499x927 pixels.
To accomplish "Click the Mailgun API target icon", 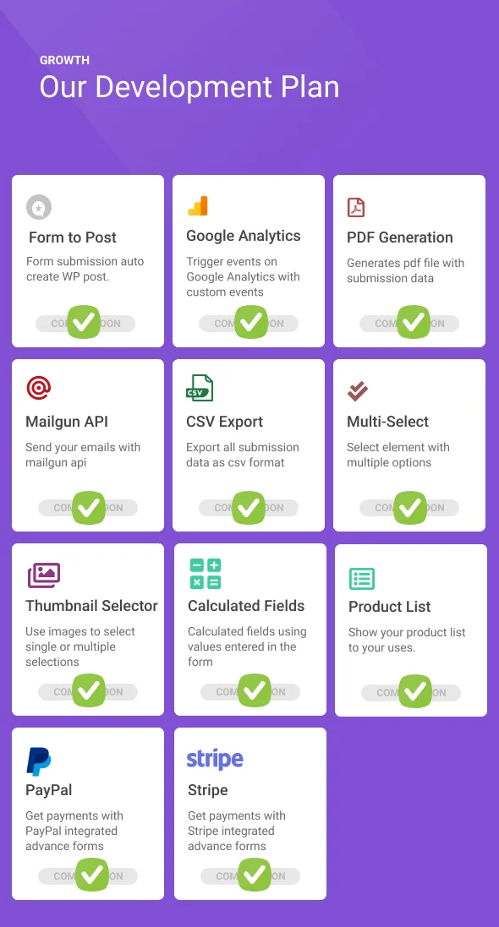I will tap(39, 389).
